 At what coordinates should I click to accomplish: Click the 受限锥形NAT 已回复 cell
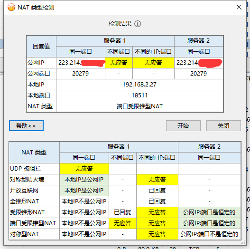(122, 212)
